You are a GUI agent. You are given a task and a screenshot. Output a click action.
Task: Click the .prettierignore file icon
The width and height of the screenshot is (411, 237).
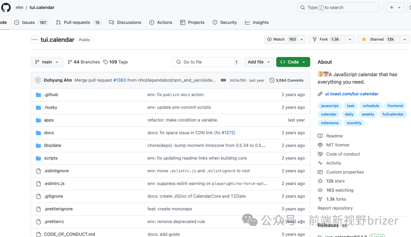[38, 209]
